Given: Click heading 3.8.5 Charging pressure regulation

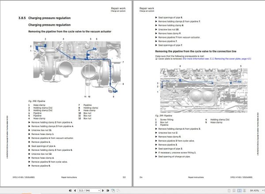Looking at the screenshot, I should (45, 18).
